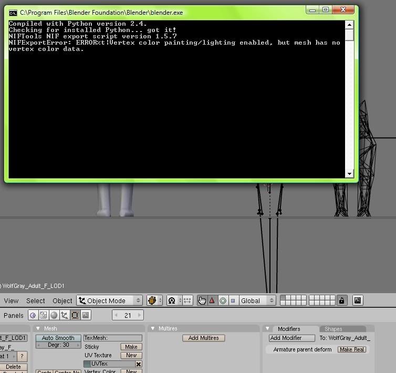Click the render preview image icon

click(x=358, y=301)
